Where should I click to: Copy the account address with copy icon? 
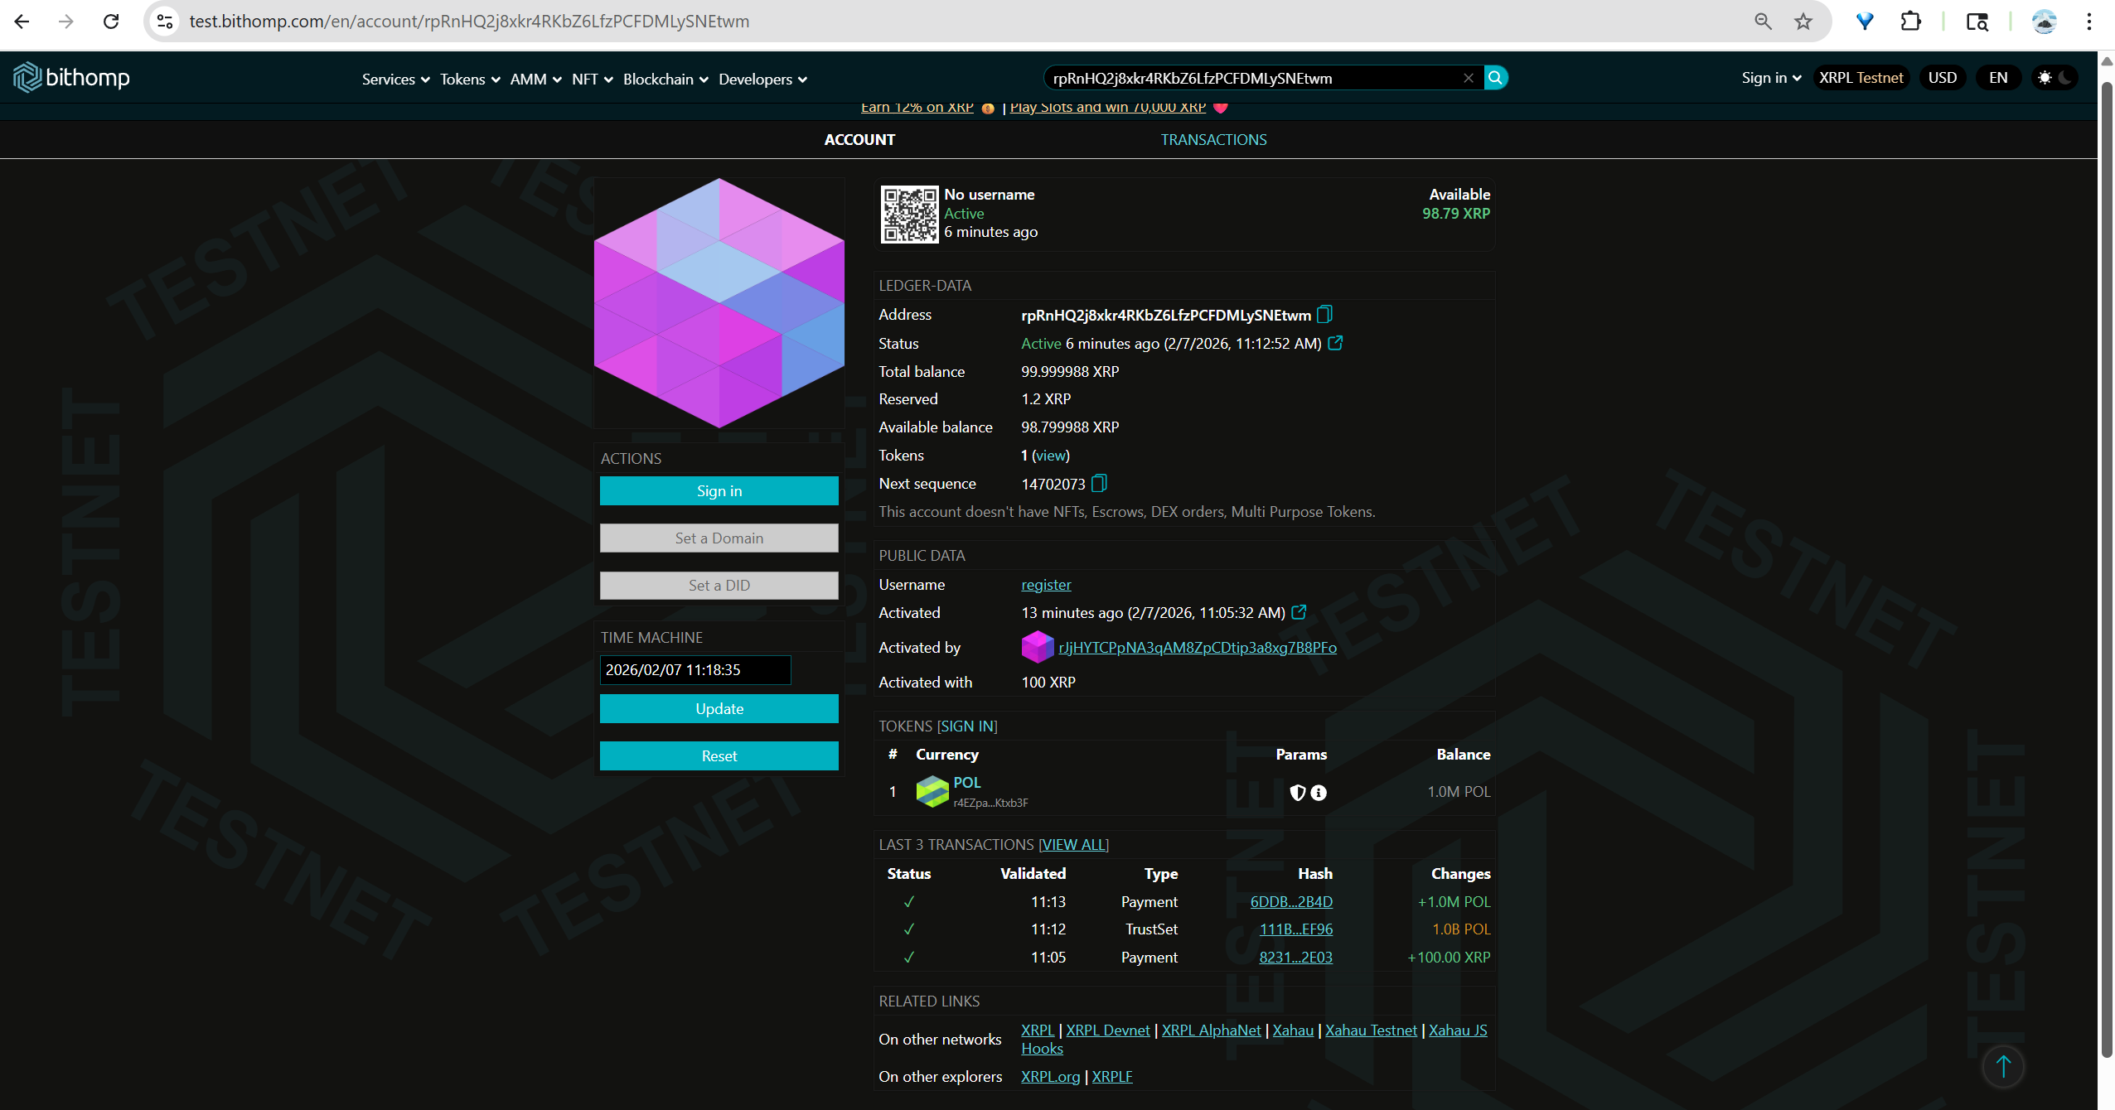(1324, 315)
